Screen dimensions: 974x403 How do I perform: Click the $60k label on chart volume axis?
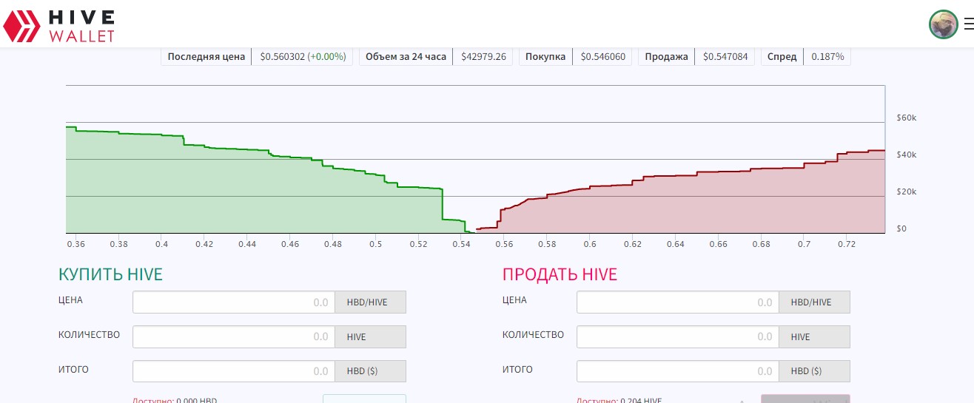pos(906,118)
